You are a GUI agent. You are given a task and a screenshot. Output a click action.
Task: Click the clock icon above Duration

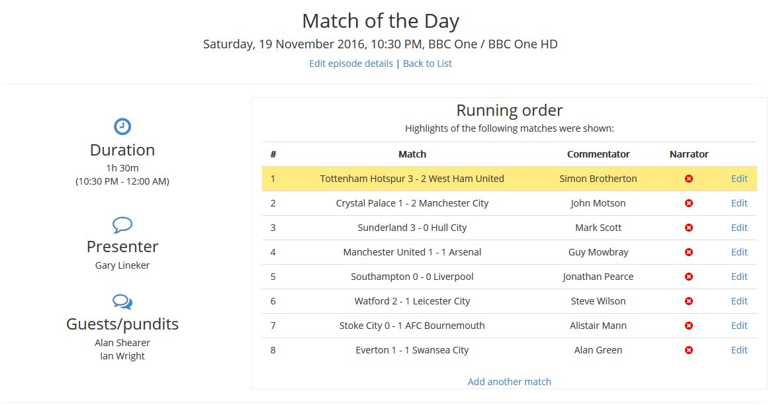(122, 126)
